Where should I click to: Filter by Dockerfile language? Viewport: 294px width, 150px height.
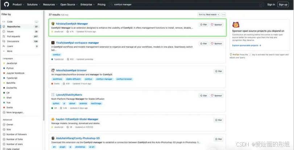coord(12,88)
